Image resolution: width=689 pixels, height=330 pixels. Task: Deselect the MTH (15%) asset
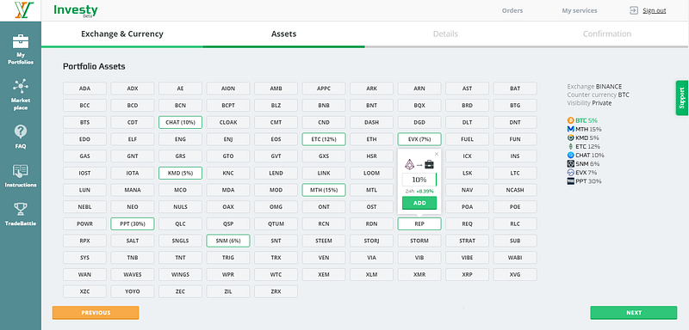coord(324,190)
